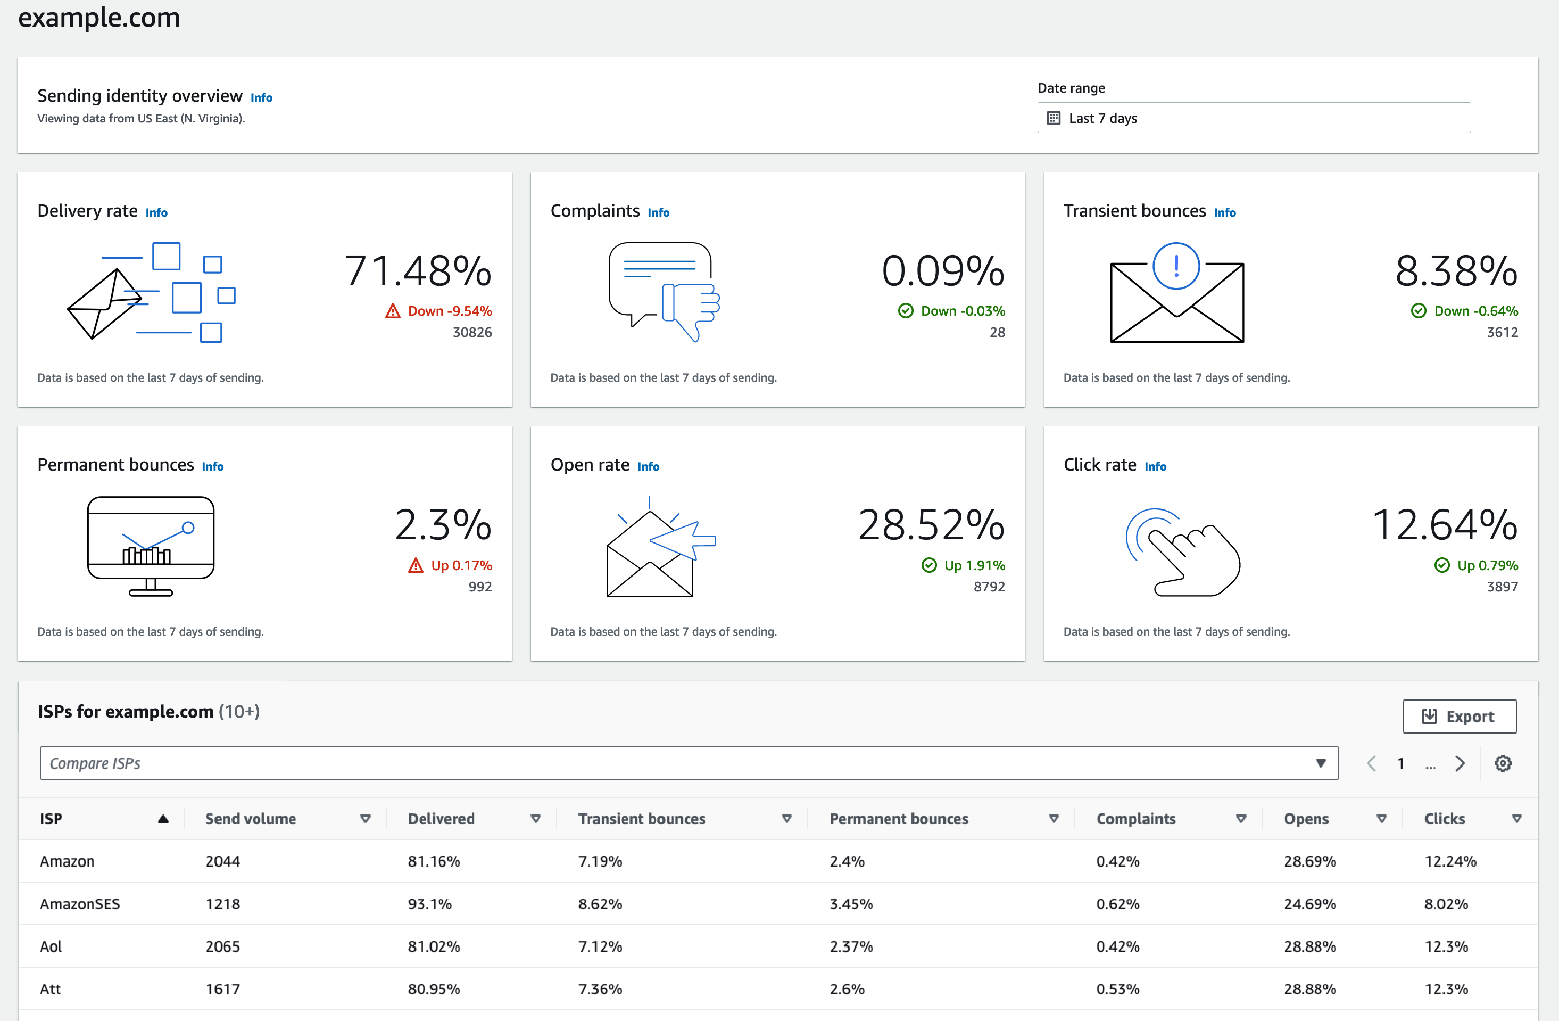Go to next page of the ISP table
This screenshot has width=1559, height=1021.
tap(1460, 763)
